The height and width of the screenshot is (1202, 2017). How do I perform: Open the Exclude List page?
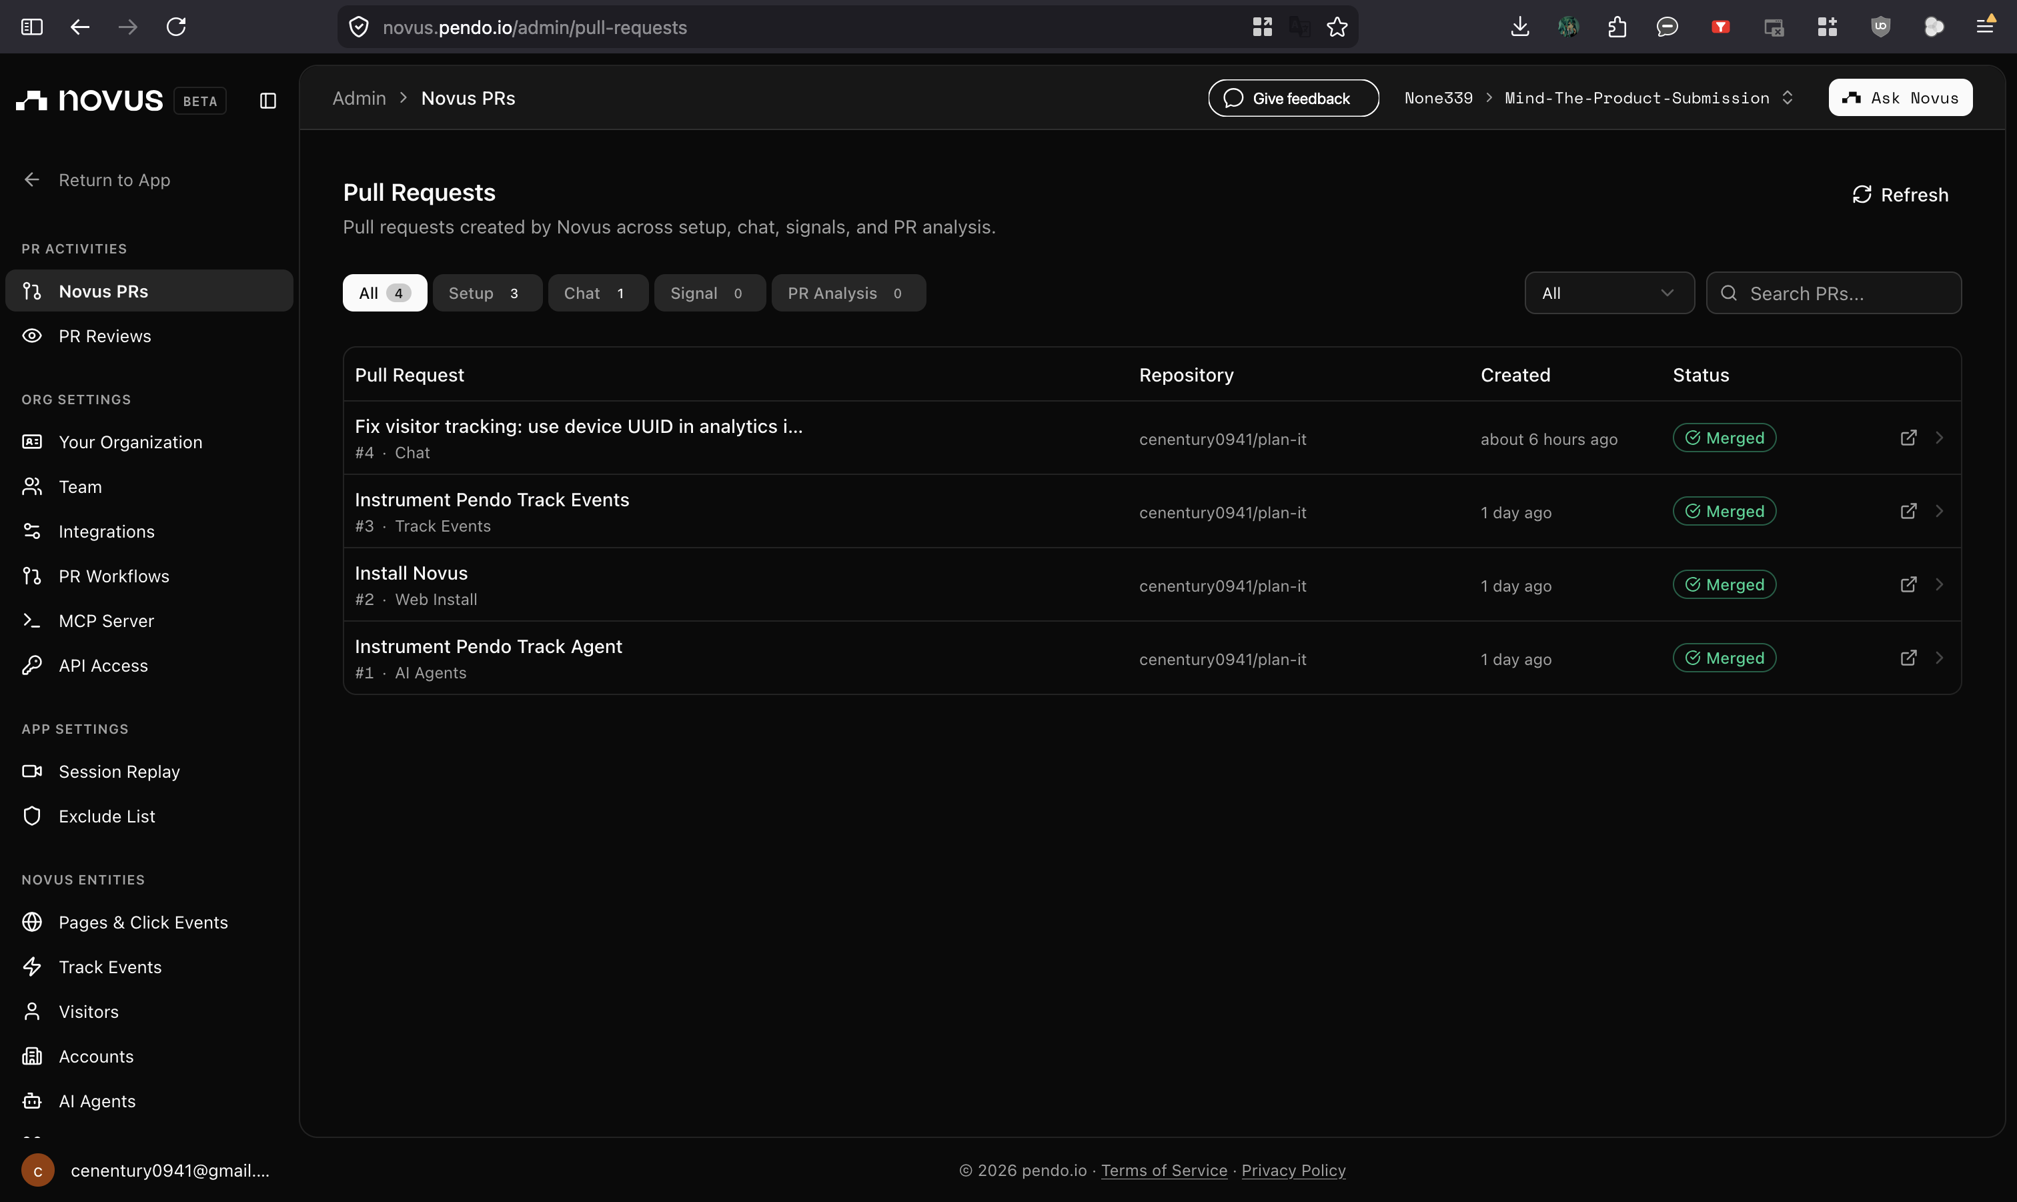pyautogui.click(x=149, y=816)
